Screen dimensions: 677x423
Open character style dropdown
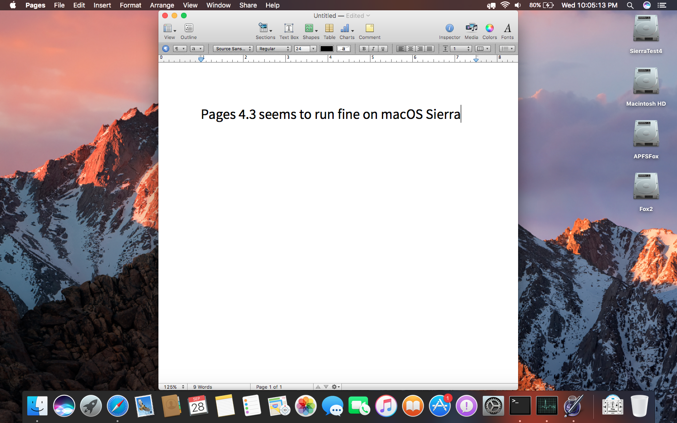[x=197, y=48]
